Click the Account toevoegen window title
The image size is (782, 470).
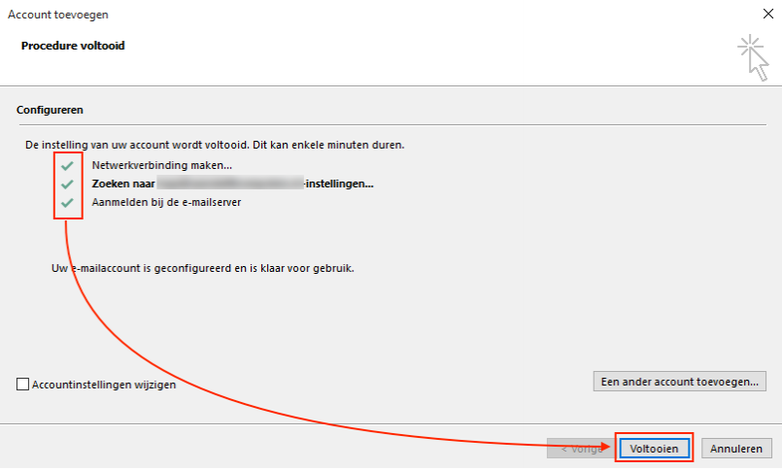(x=58, y=15)
